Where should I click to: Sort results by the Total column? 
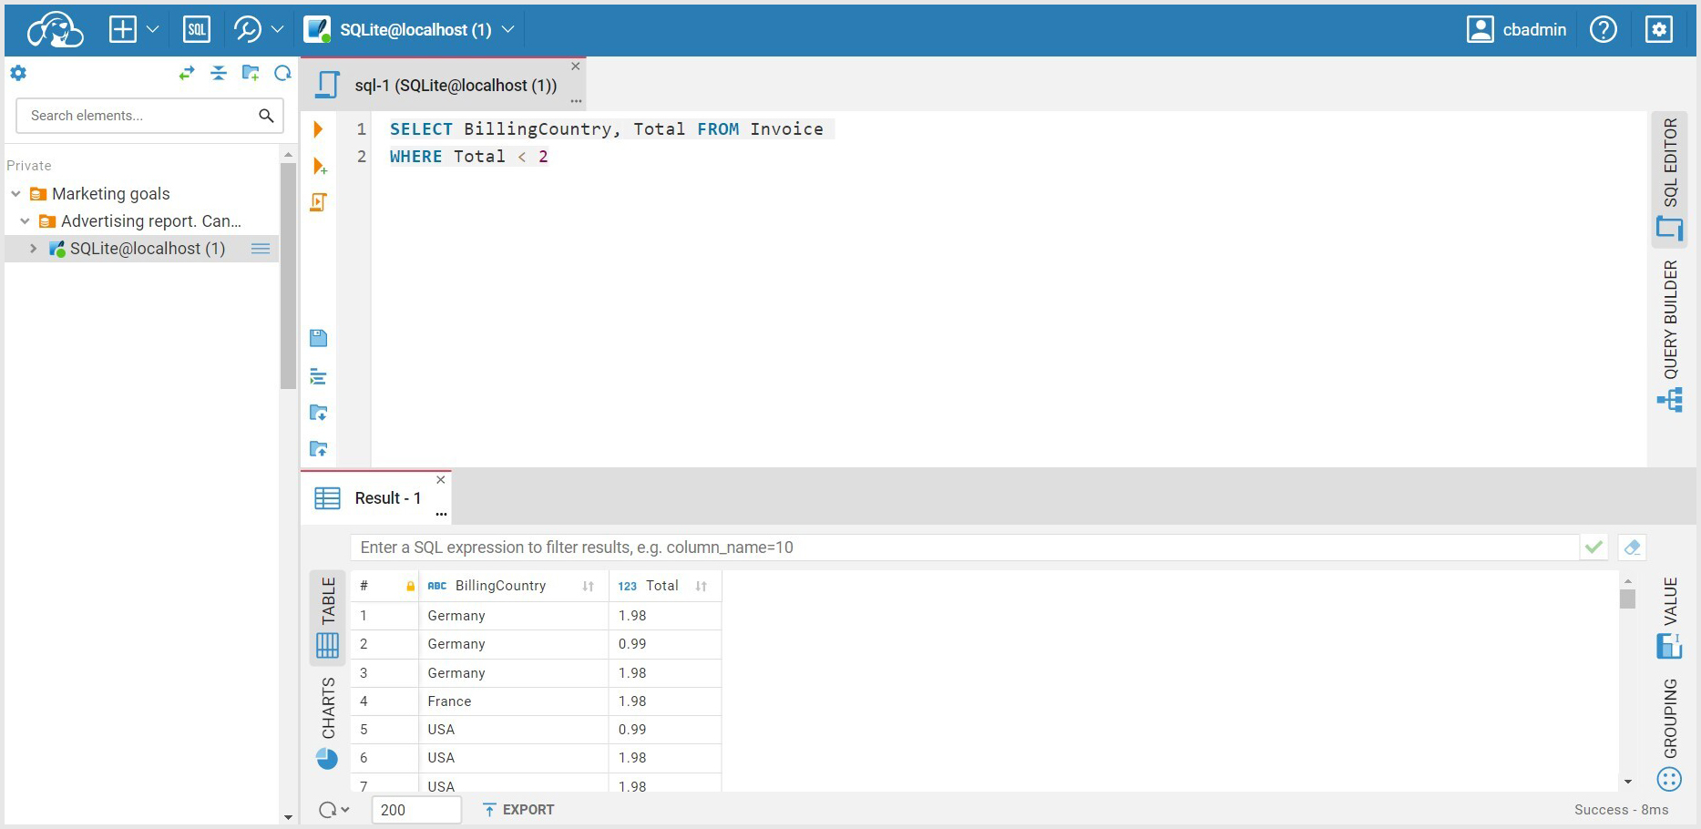(x=702, y=585)
